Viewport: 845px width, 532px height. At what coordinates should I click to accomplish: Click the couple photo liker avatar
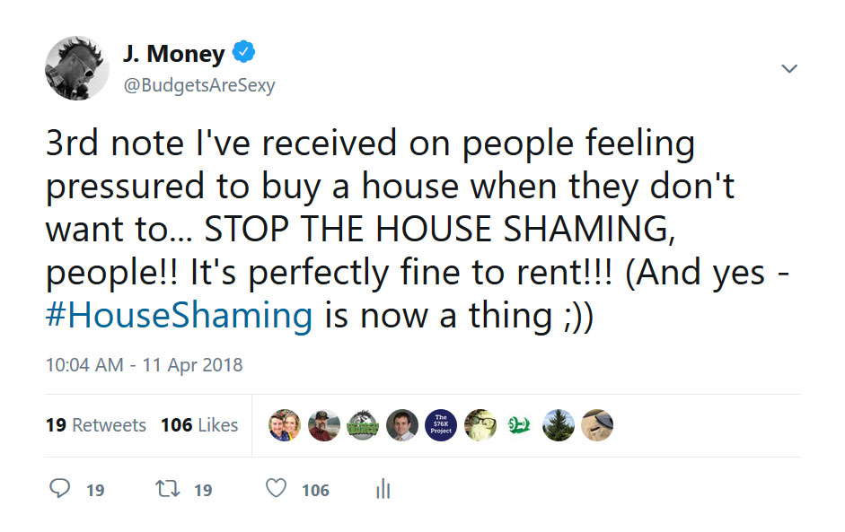pyautogui.click(x=285, y=425)
